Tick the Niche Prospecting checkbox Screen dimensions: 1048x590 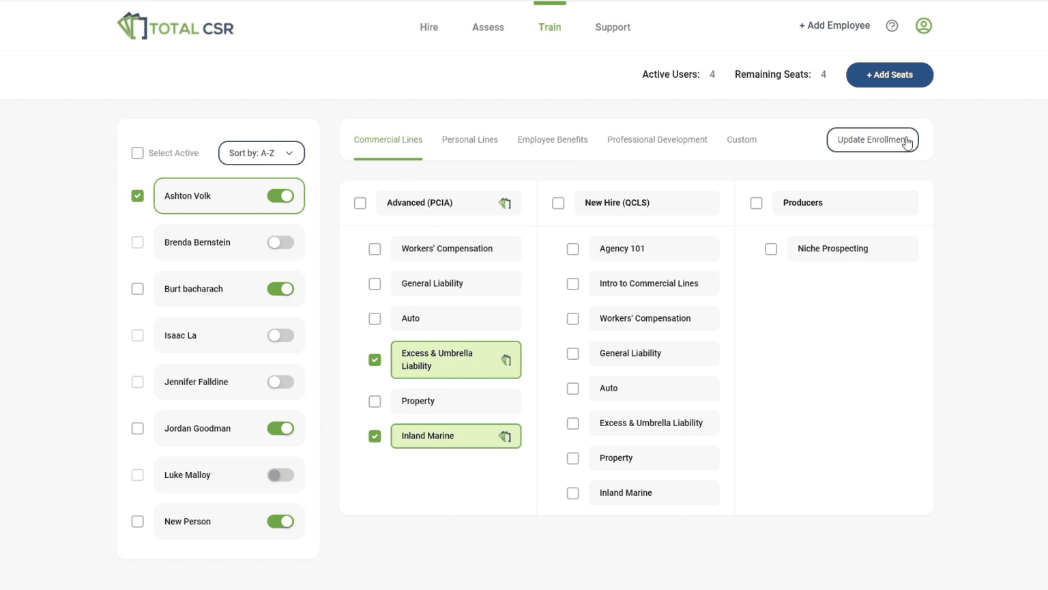(771, 249)
